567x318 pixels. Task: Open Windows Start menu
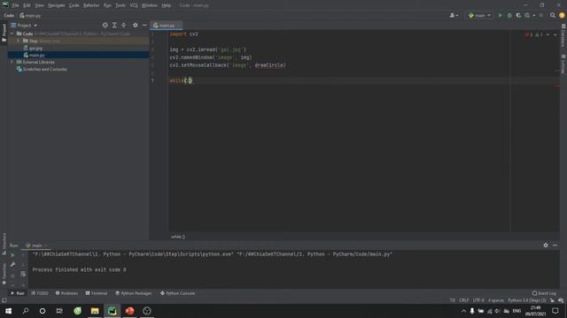click(8, 311)
